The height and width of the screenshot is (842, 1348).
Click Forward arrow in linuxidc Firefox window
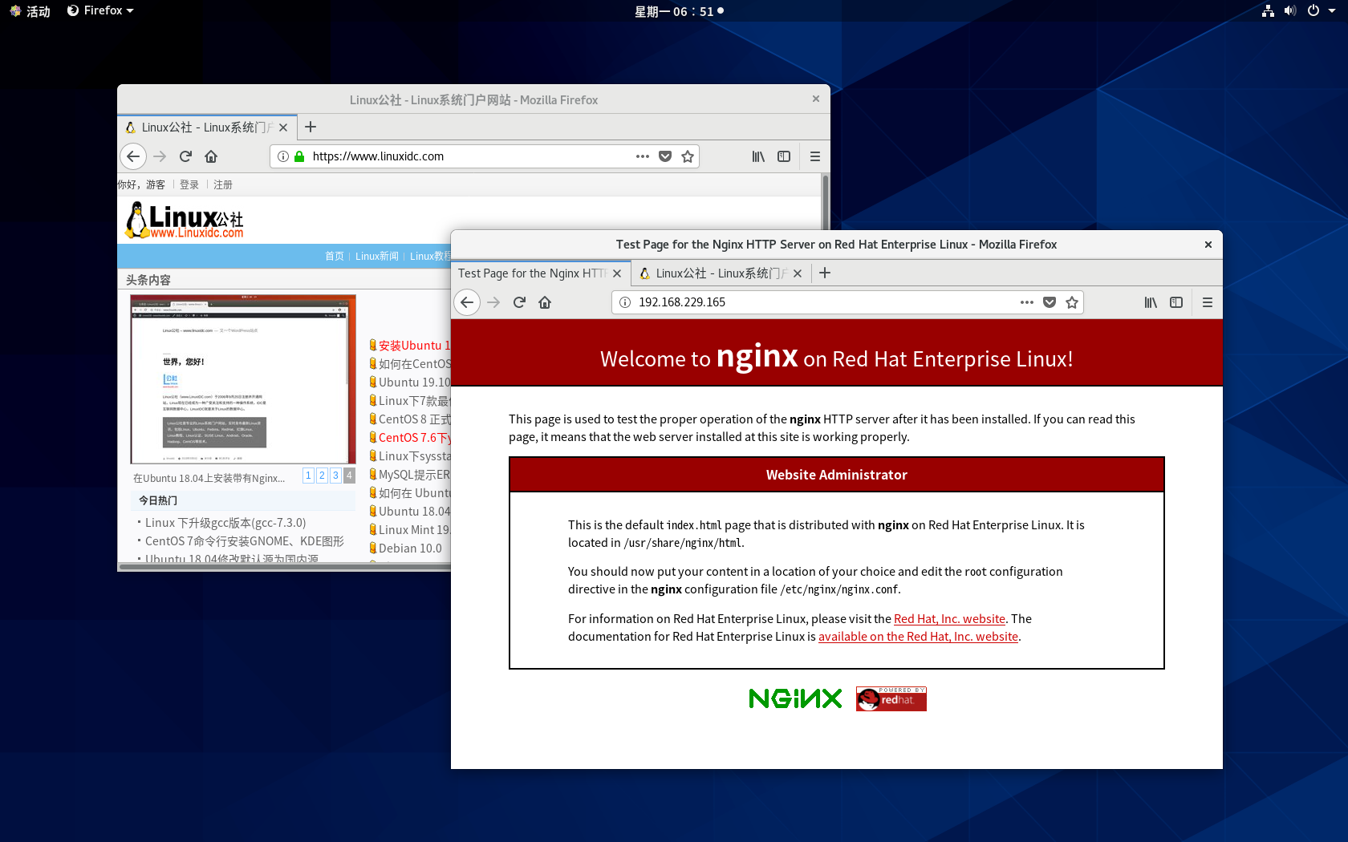(160, 156)
